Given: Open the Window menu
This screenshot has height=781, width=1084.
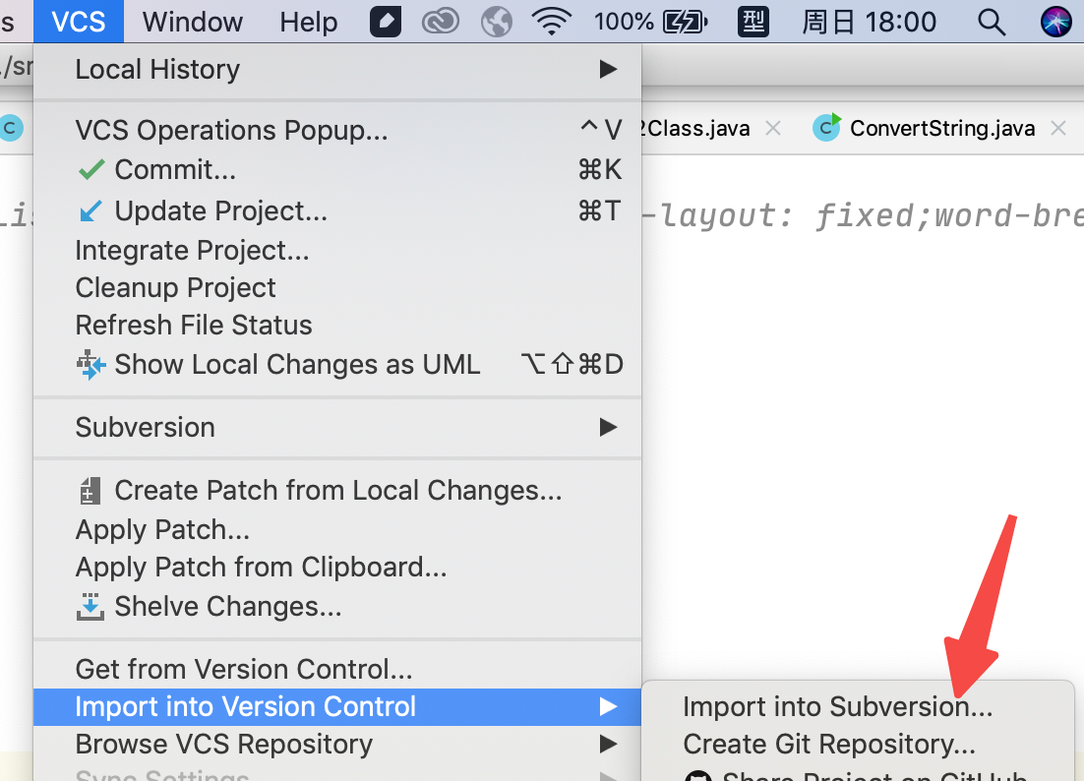Looking at the screenshot, I should 192,22.
